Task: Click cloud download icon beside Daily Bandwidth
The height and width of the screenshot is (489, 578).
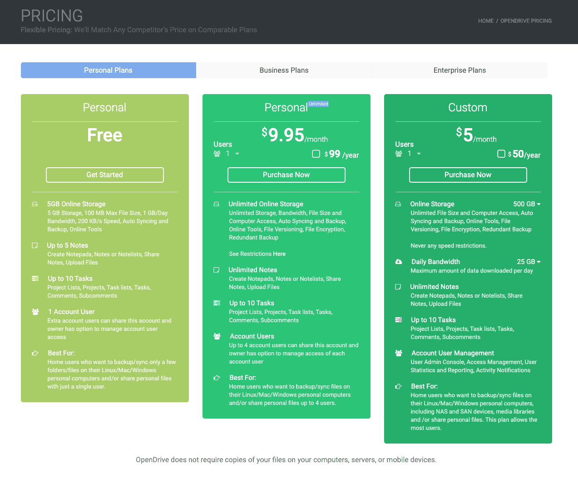Action: [x=399, y=262]
